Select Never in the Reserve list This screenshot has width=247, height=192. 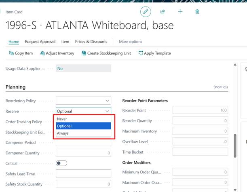(83, 119)
